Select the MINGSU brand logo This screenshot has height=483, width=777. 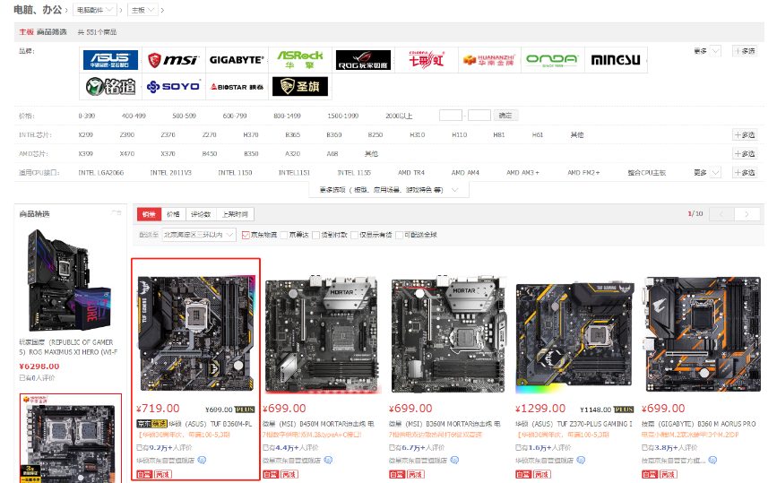pyautogui.click(x=616, y=60)
